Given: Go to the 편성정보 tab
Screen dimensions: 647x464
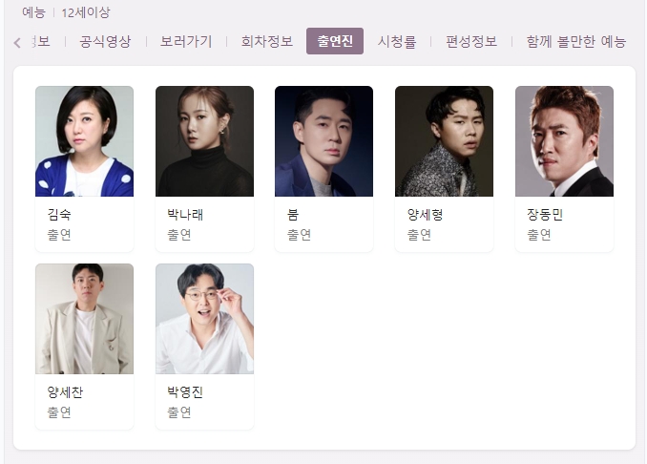Looking at the screenshot, I should pos(471,41).
